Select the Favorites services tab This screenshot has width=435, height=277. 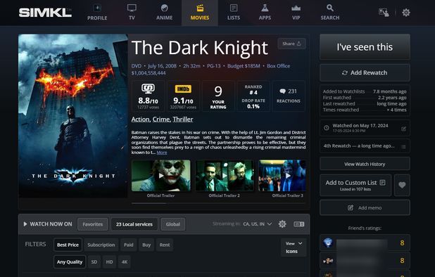click(93, 224)
